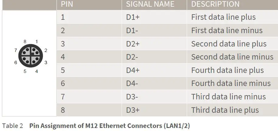Click the D1+ signal name cell

point(133,17)
